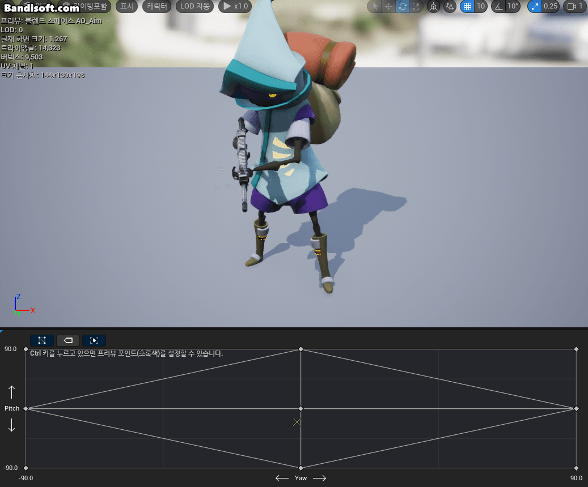The image size is (588, 487).
Task: Open rotation snap 10° dropdown
Action: (x=513, y=6)
